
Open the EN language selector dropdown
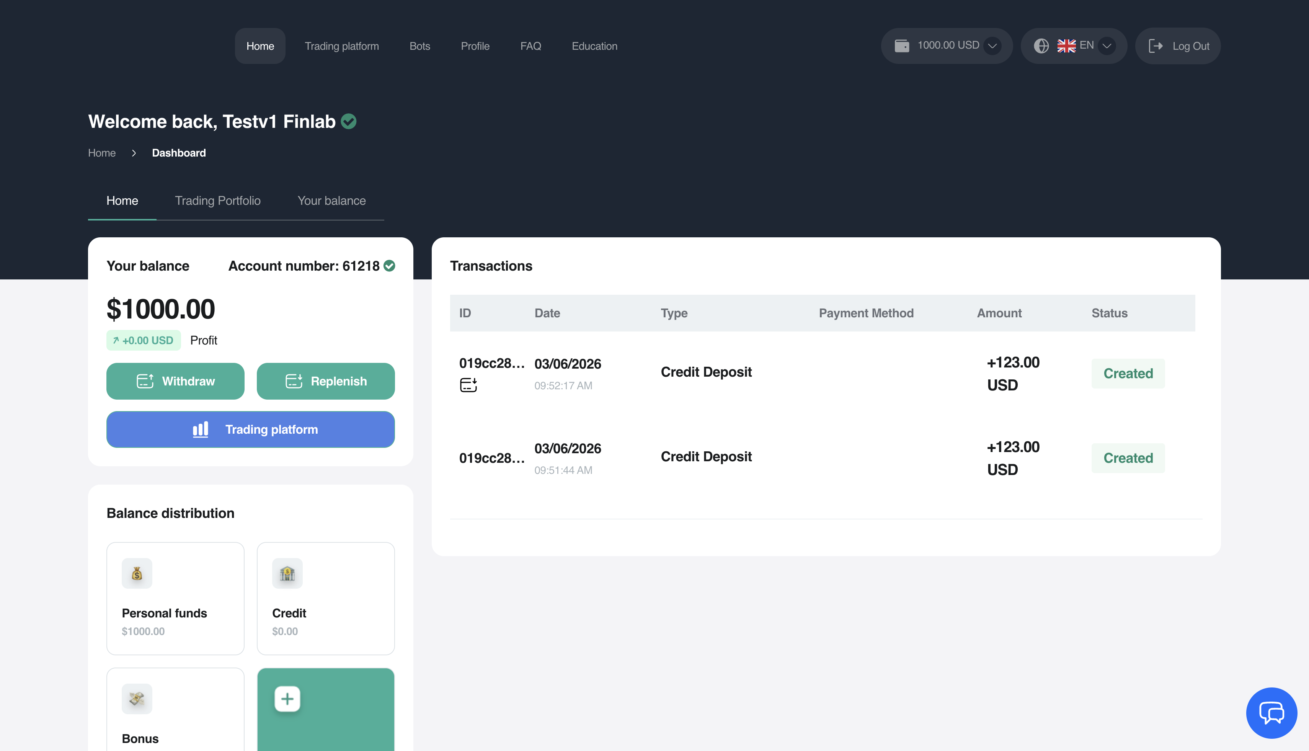tap(1107, 46)
